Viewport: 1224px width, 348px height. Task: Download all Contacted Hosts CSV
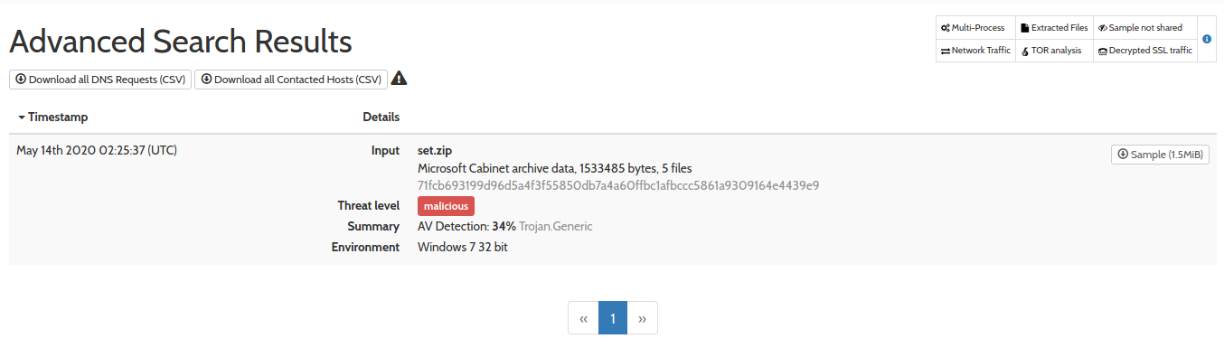pyautogui.click(x=291, y=80)
